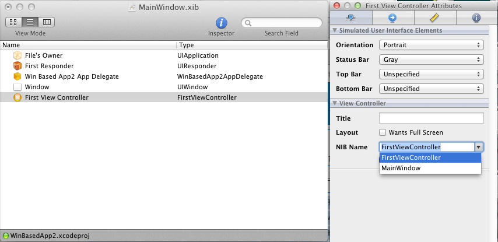498x242 pixels.
Task: Open the Size inspector ruler tab
Action: (435, 17)
